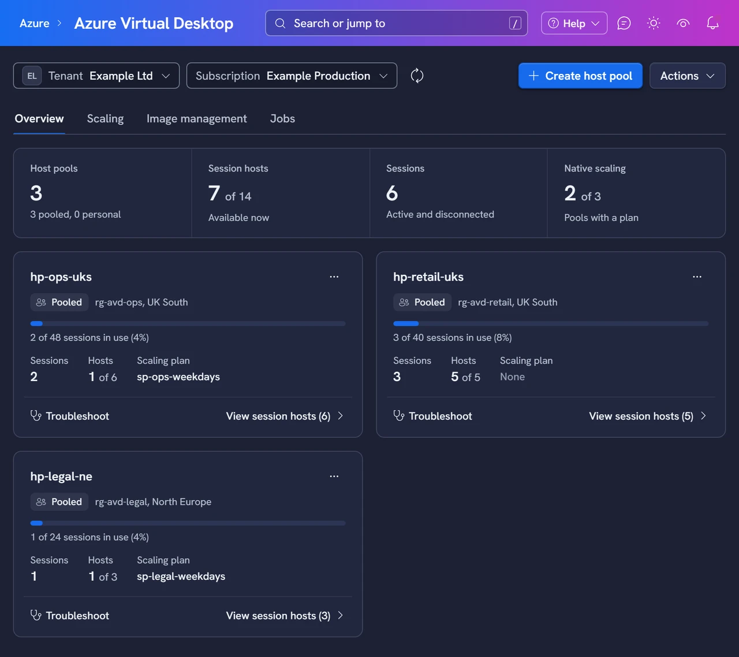Image resolution: width=739 pixels, height=657 pixels.
Task: Click scaling plan sp-legal-weekdays
Action: [x=181, y=576]
